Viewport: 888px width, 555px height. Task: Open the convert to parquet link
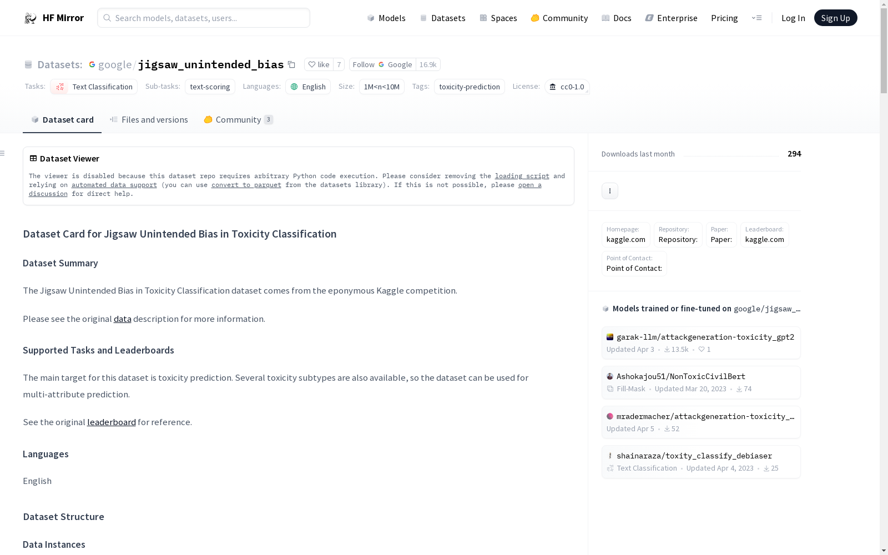pyautogui.click(x=246, y=185)
